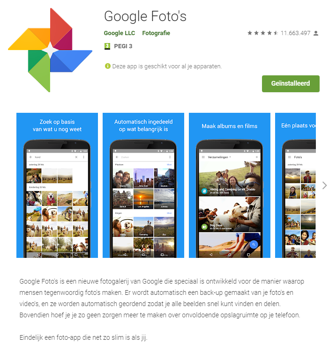This screenshot has width=329, height=344.
Task: Click the Google Foto's app title
Action: click(x=145, y=16)
